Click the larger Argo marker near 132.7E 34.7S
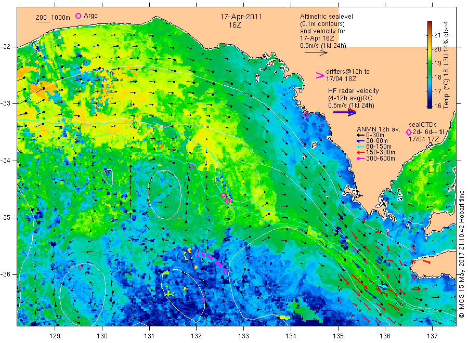The width and height of the screenshot is (468, 343). point(227,201)
